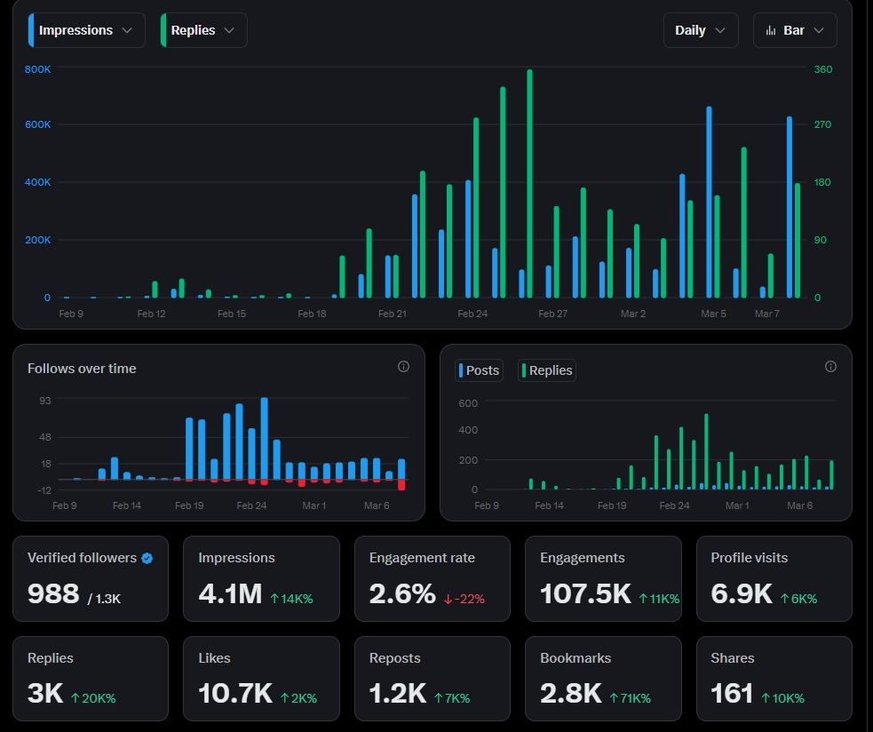Click the '71K%' bookmarks change

(630, 698)
